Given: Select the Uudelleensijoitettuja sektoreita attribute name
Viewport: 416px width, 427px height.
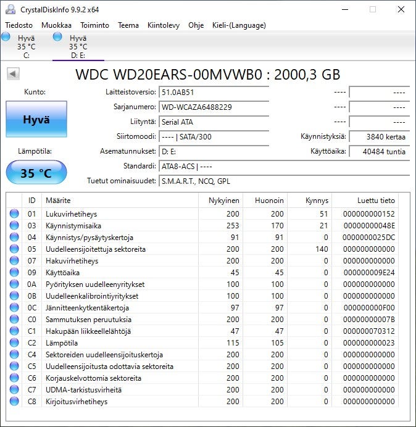Looking at the screenshot, I should [96, 249].
